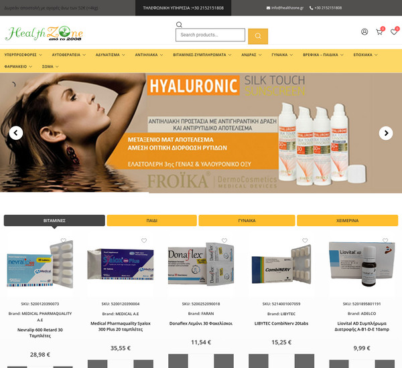Open LIBYTEC CombiNerv 20tabs link

(281, 323)
